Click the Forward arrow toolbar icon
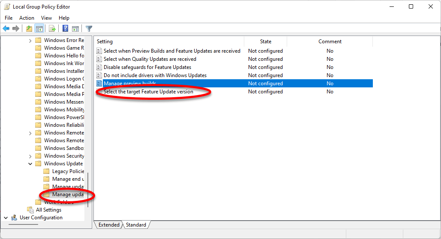The height and width of the screenshot is (239, 441). (16, 28)
